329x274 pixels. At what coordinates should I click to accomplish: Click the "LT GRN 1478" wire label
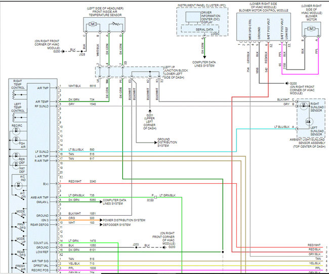82,241
